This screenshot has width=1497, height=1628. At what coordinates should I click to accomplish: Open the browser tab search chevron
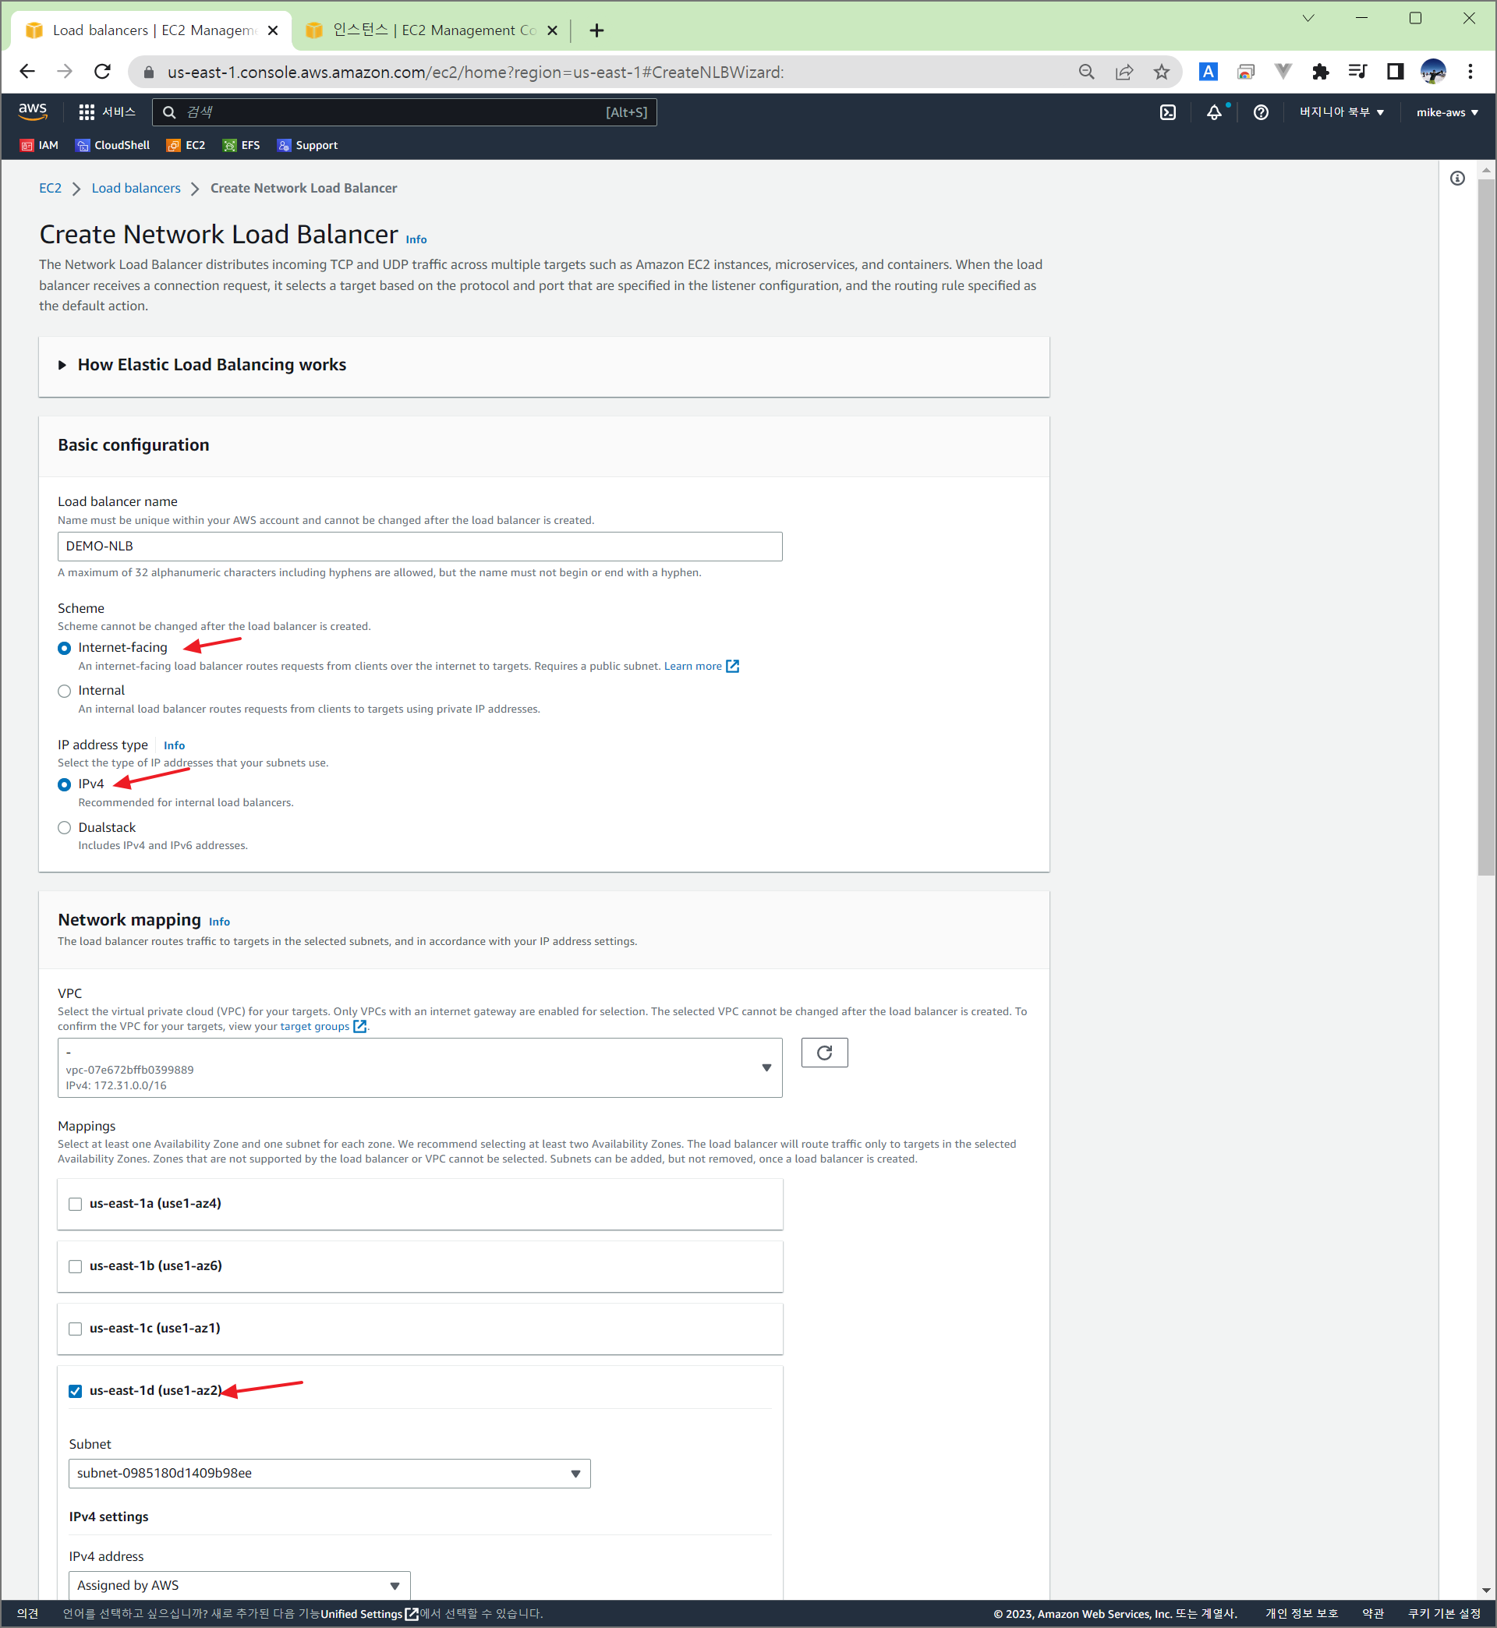tap(1308, 18)
